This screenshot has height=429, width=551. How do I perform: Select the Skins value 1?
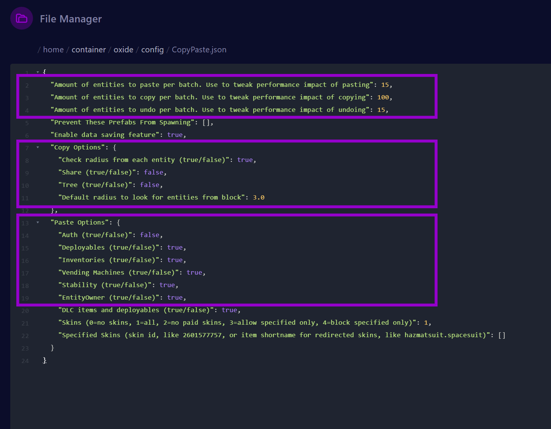pos(427,322)
